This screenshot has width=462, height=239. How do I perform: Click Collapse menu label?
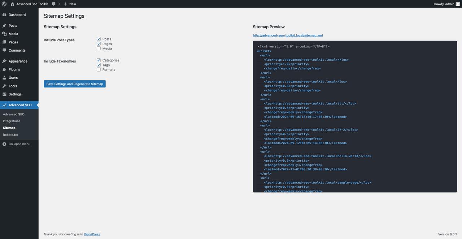pos(19,144)
